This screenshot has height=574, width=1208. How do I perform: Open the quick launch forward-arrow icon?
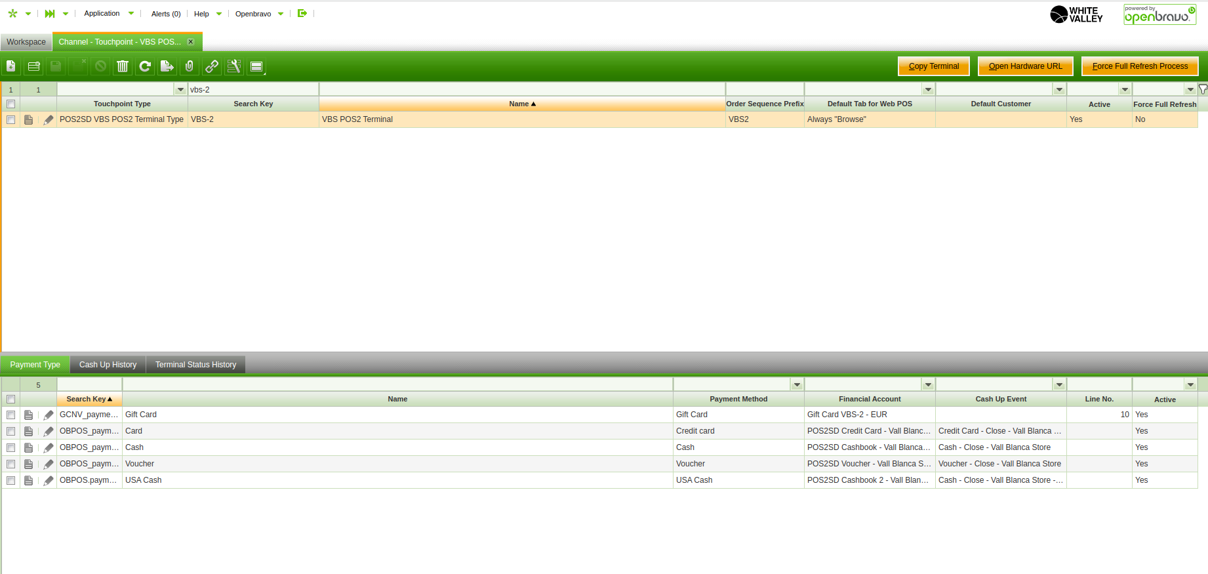(50, 14)
